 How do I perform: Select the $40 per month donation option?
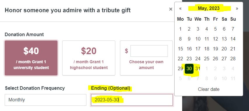[x=31, y=58]
